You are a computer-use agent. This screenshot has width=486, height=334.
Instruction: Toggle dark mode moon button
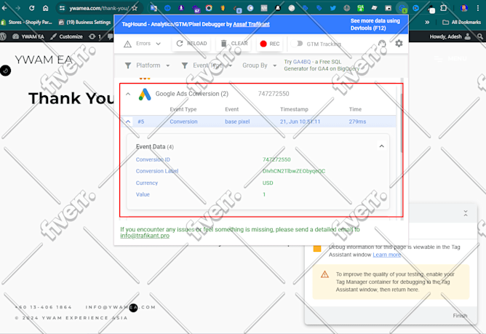point(5,71)
